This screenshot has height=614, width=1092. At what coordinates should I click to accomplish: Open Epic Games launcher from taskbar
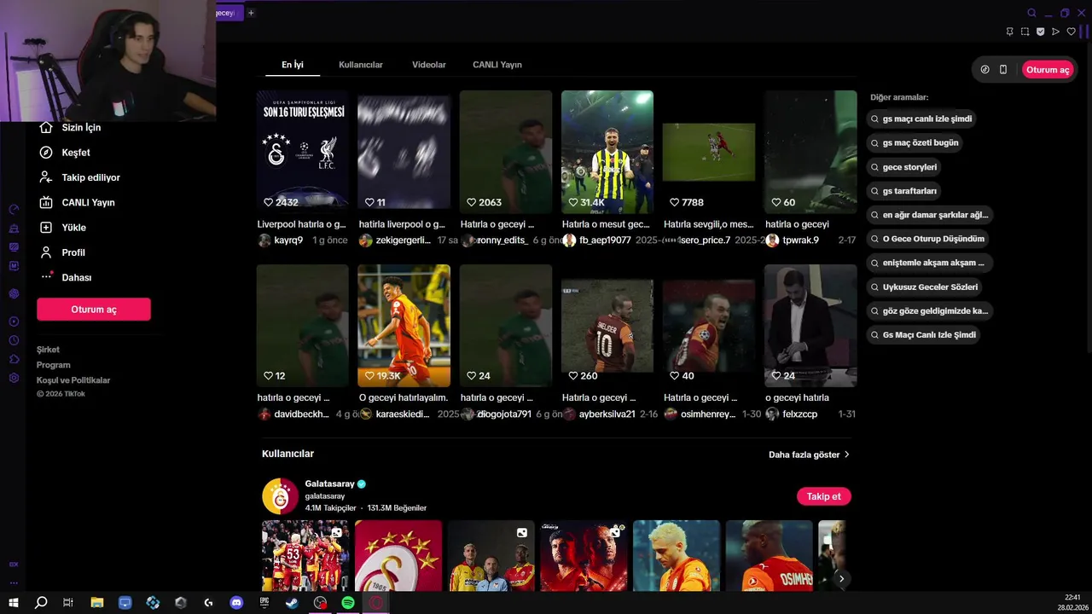(264, 603)
